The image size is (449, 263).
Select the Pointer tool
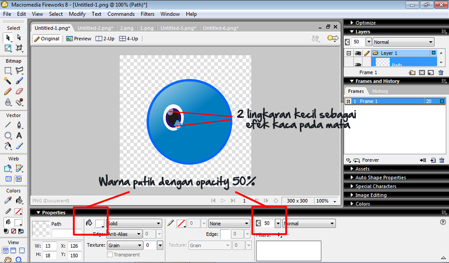point(8,37)
